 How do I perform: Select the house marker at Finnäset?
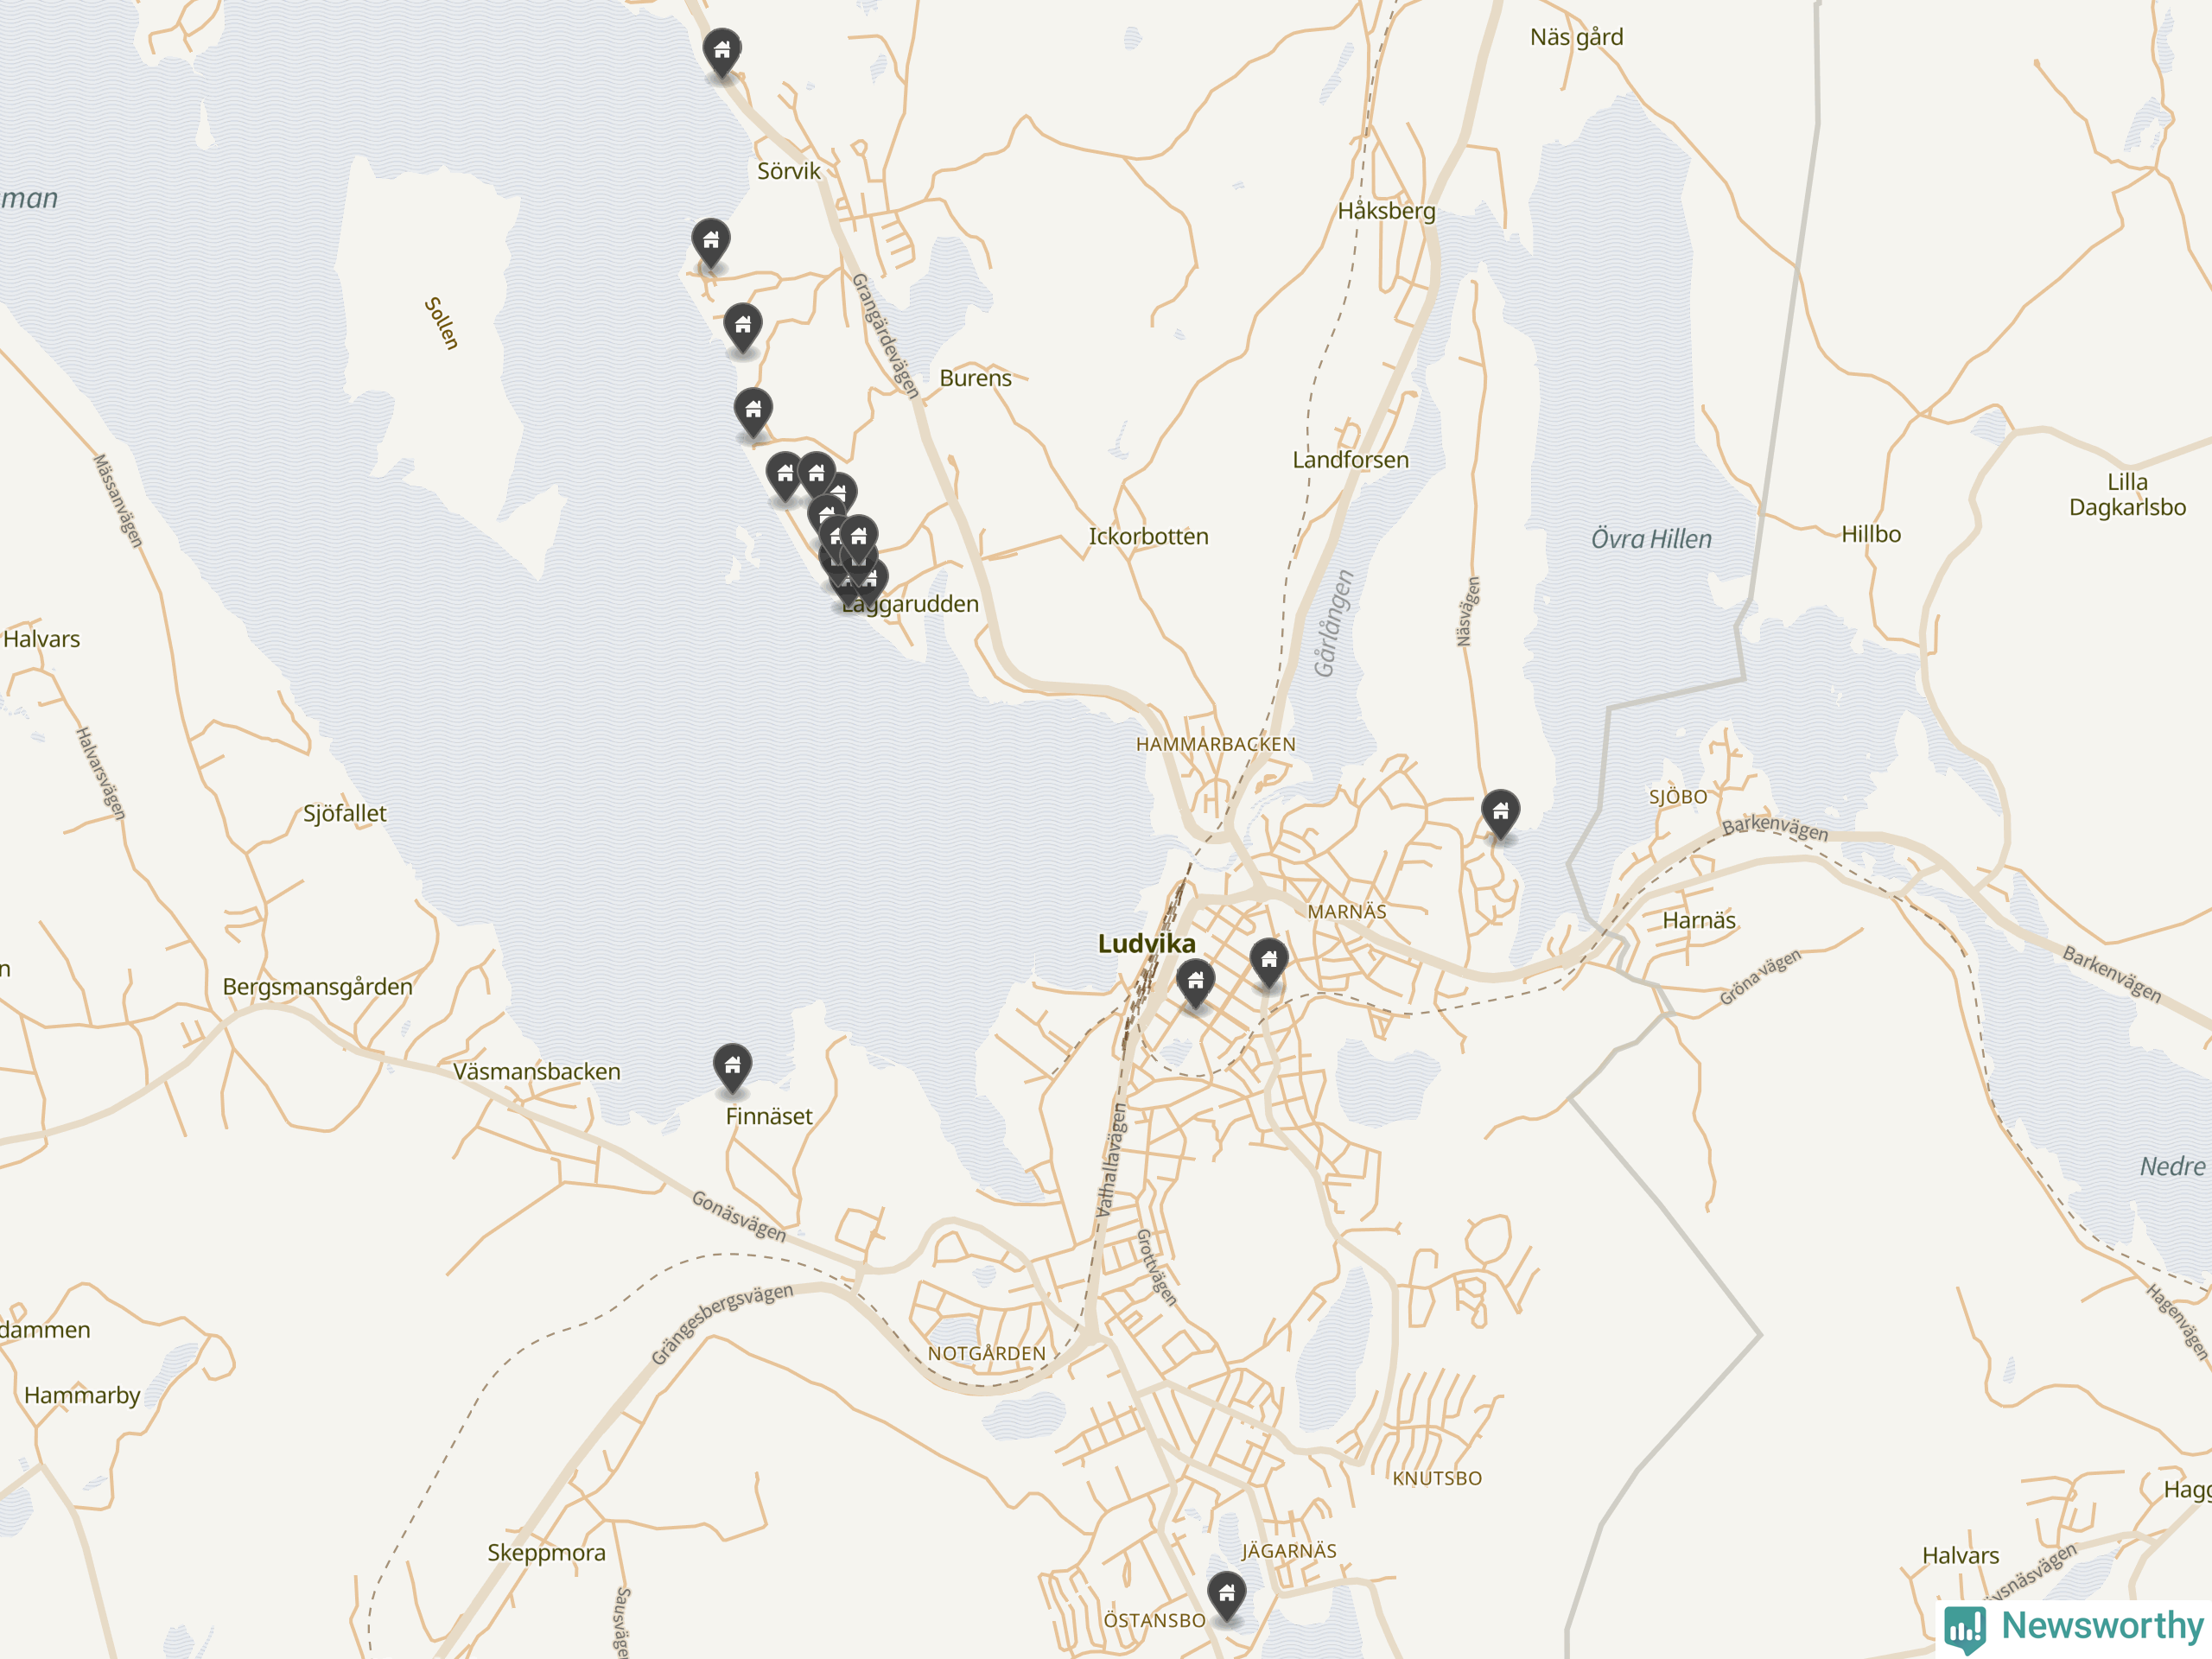point(733,1068)
